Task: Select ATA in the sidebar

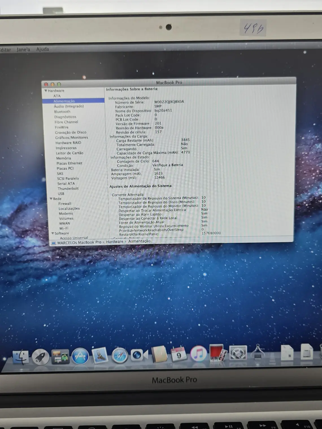Action: [57, 96]
